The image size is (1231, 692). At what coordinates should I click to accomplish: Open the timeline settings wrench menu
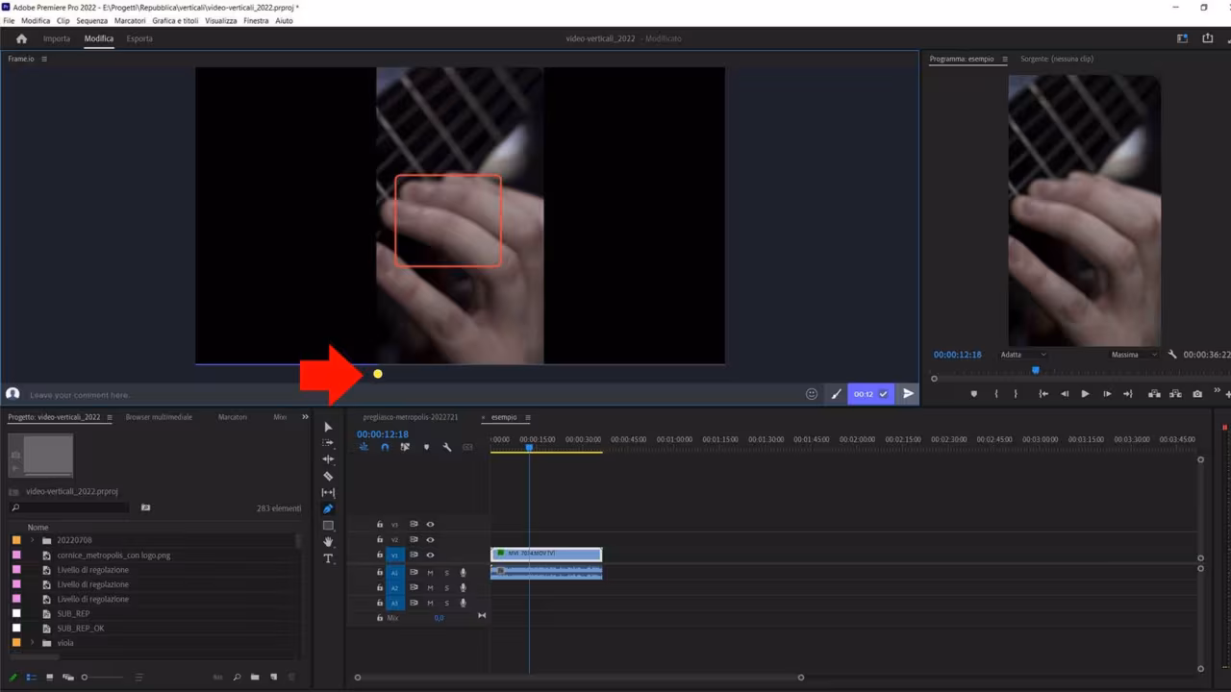point(447,447)
